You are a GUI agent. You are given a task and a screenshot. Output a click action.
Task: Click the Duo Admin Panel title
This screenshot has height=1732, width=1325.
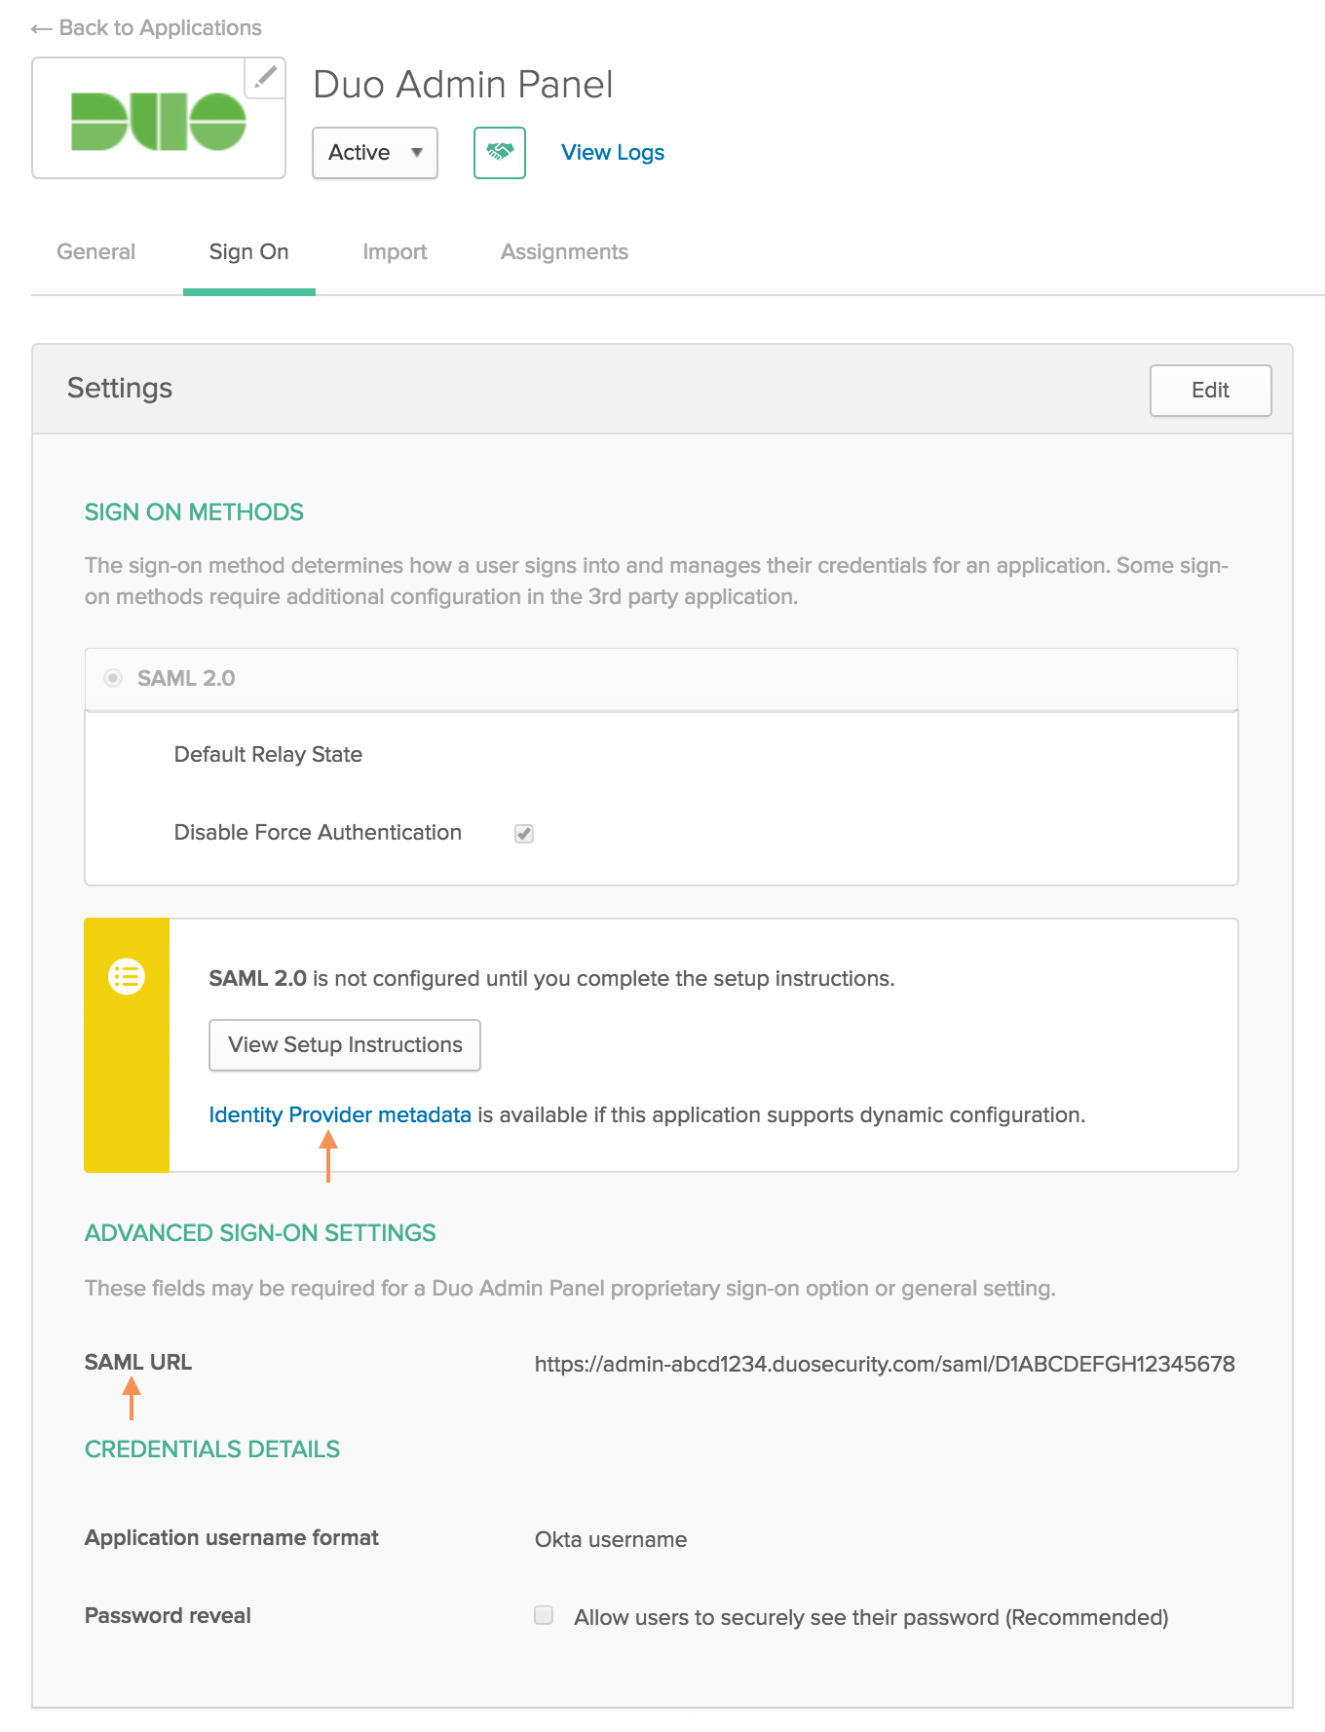point(463,85)
